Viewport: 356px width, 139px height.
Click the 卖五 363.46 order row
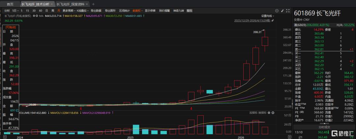pos(324,33)
